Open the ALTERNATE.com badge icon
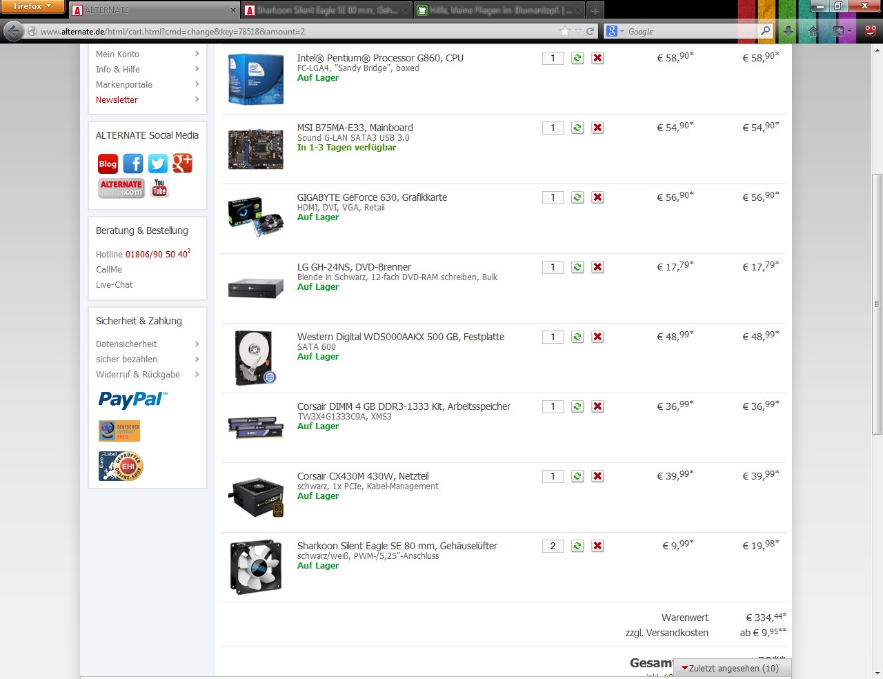 121,188
